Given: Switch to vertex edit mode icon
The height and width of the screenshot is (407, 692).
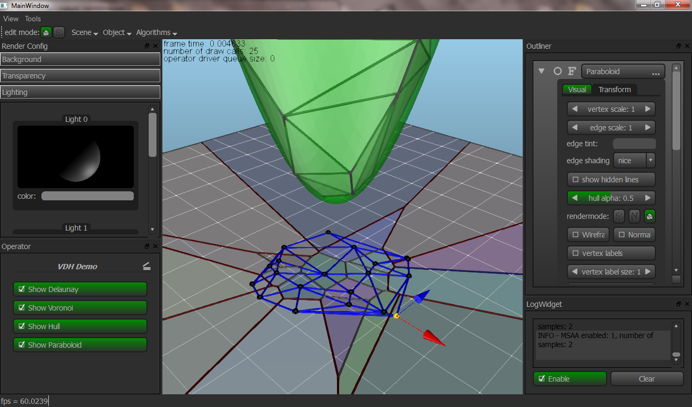Looking at the screenshot, I should (x=59, y=32).
